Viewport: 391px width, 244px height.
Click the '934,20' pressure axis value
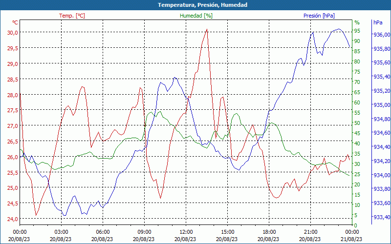[x=382, y=161]
